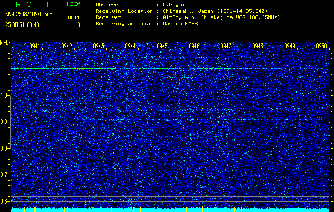This screenshot has width=334, height=212.
Task: Click the Receiver field label
Action: pos(108,17)
